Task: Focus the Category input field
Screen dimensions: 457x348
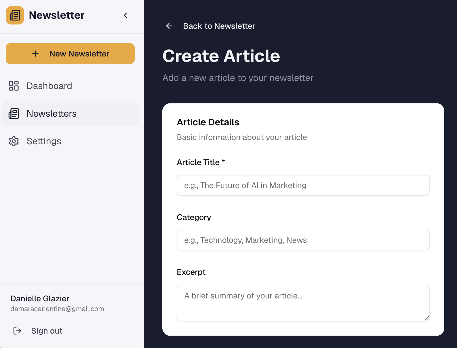Action: [x=303, y=240]
